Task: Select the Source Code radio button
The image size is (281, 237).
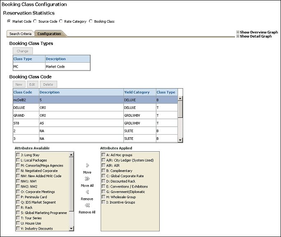Action: point(35,21)
